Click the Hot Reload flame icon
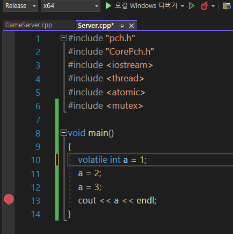233x234 pixels. pyautogui.click(x=204, y=6)
